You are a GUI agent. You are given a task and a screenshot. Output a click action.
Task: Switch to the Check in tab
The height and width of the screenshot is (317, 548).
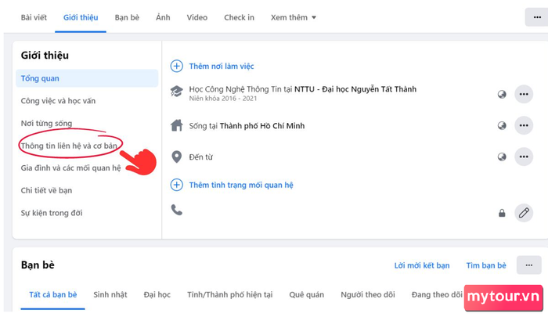(239, 17)
